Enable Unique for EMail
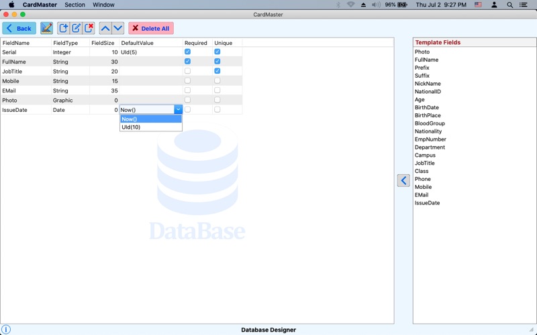 [217, 90]
